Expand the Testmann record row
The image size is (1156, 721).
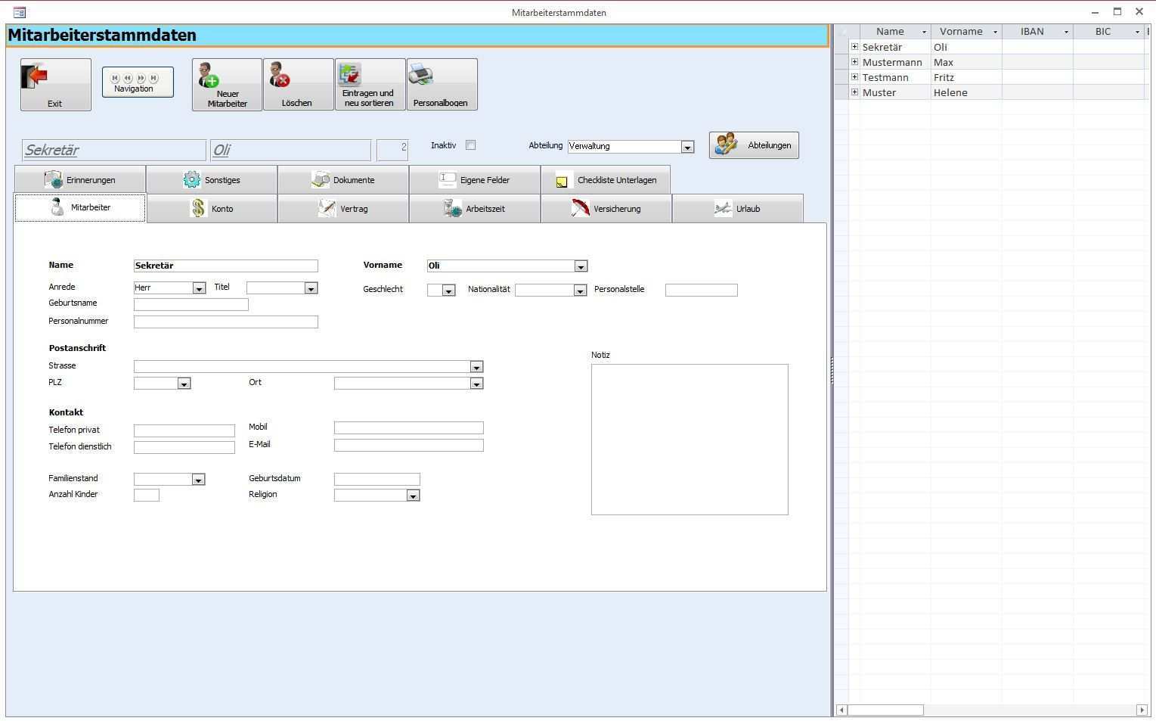point(854,77)
